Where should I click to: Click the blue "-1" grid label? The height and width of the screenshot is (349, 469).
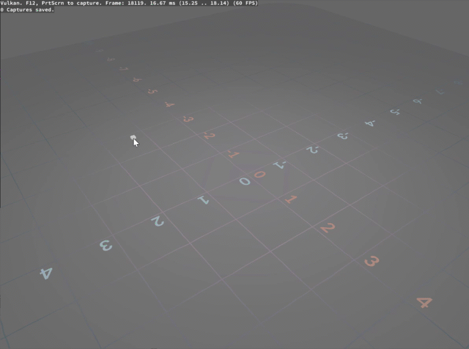tap(279, 165)
